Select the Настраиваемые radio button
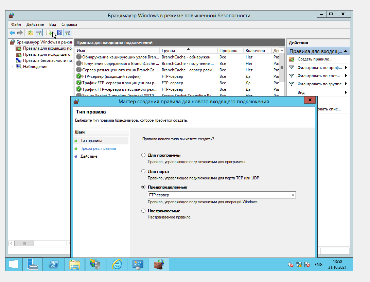 coord(143,211)
